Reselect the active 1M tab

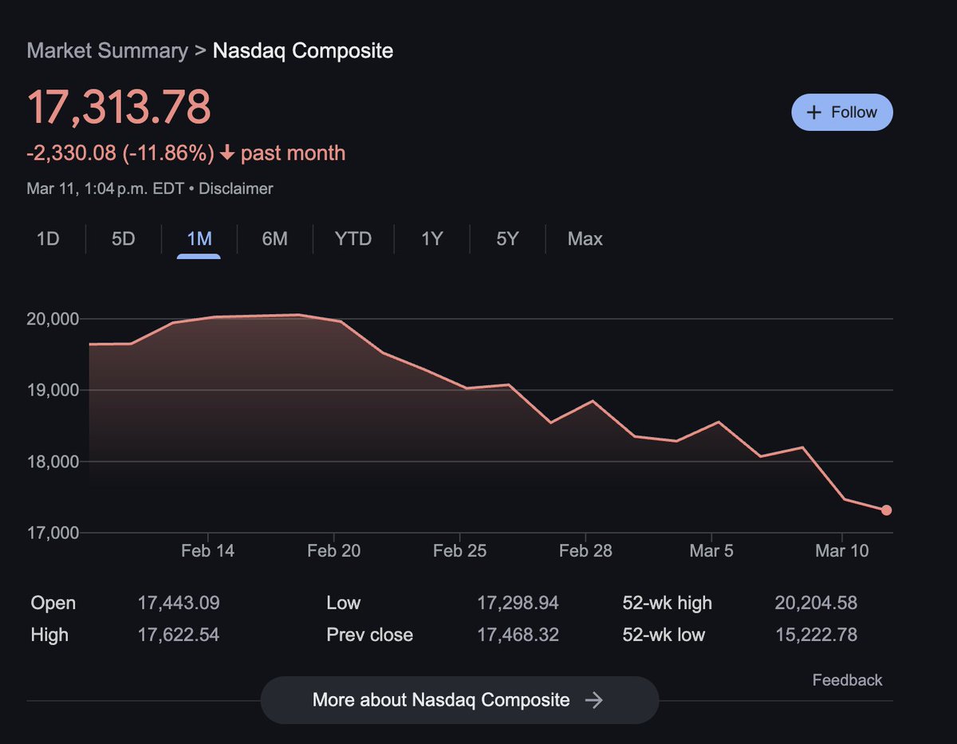coord(198,238)
